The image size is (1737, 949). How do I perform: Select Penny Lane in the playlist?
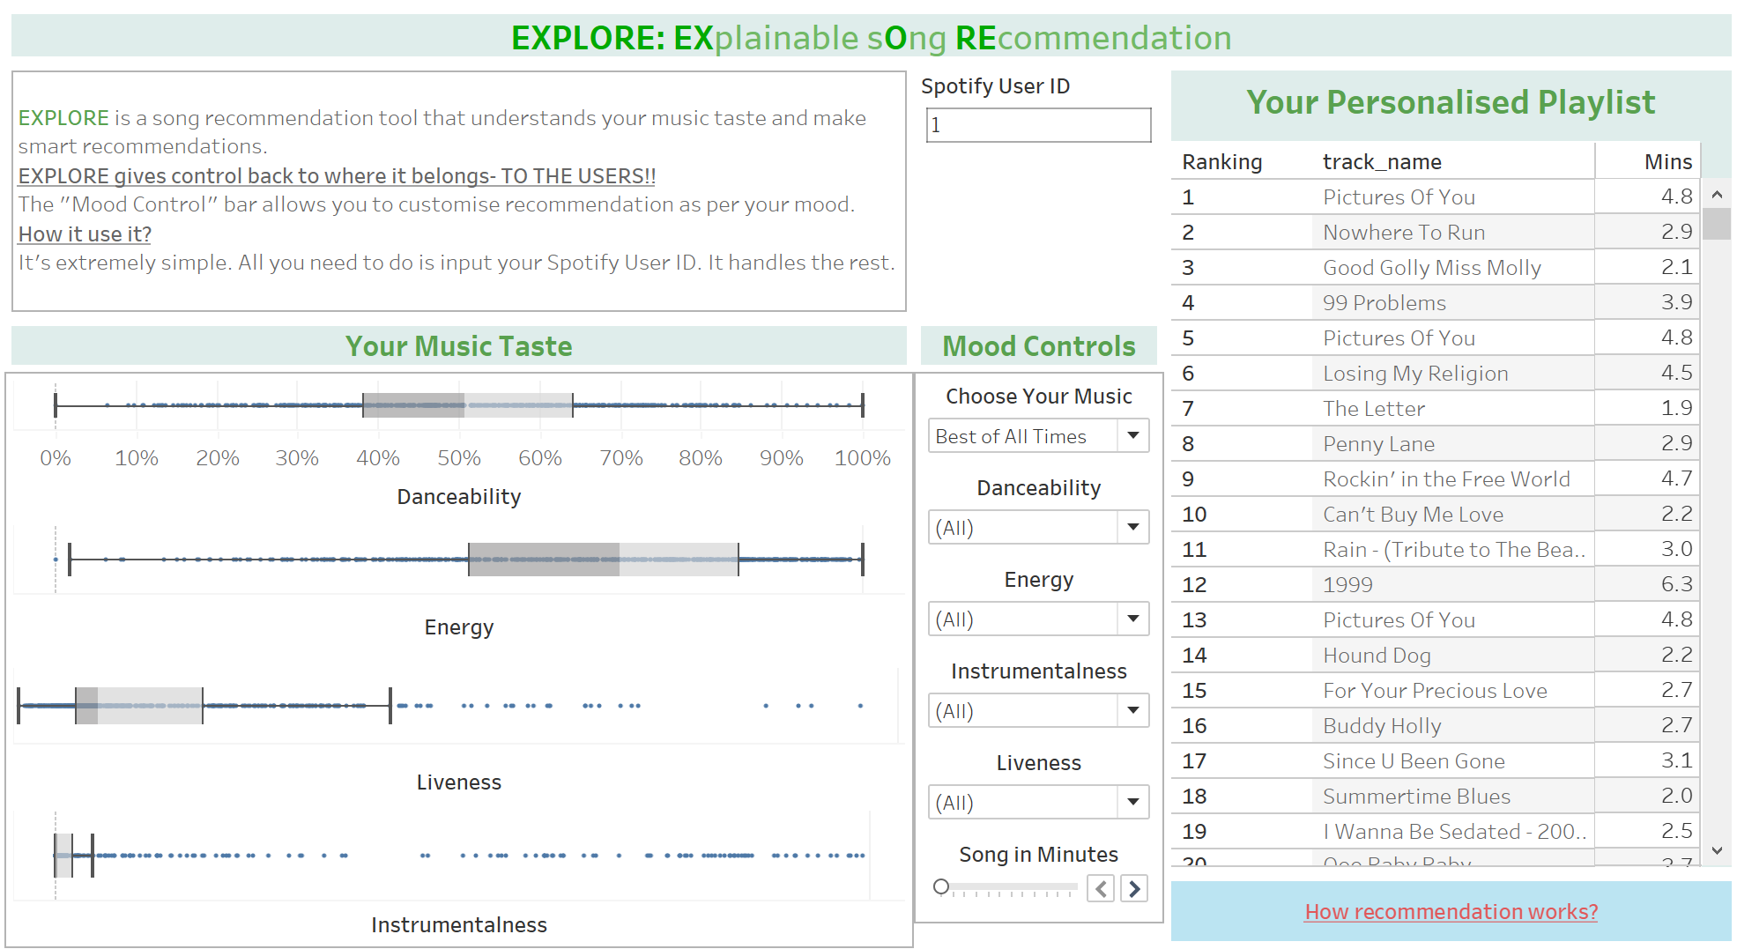(x=1378, y=444)
